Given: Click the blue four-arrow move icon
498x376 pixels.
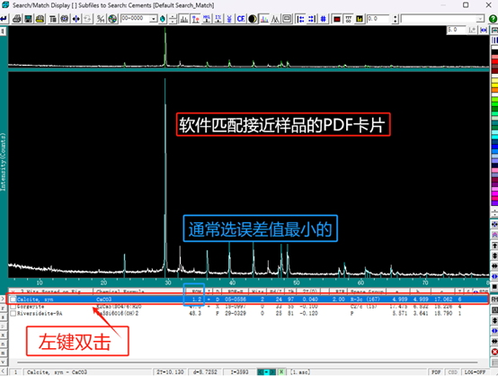Looking at the screenshot, I should pyautogui.click(x=76, y=19).
